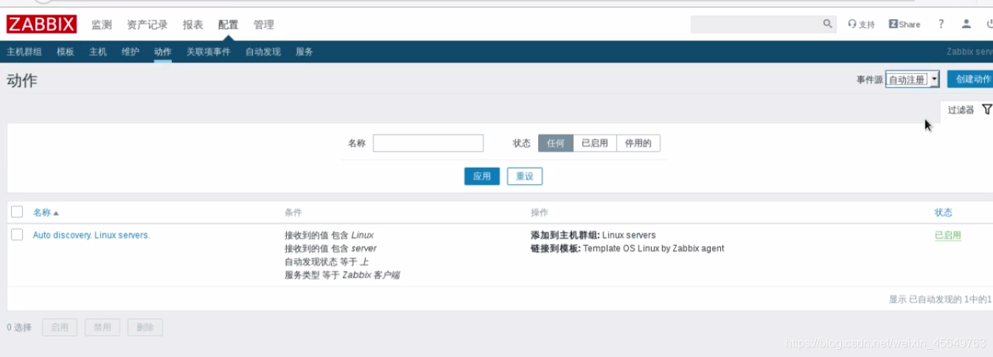Click the ZABBIX logo
The width and height of the screenshot is (993, 357).
(41, 24)
